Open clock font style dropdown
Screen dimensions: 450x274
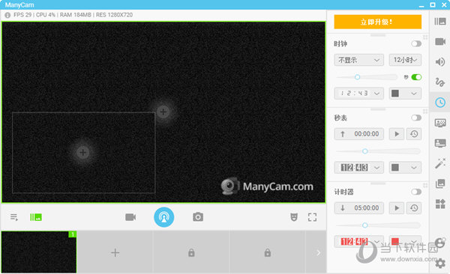coord(358,94)
